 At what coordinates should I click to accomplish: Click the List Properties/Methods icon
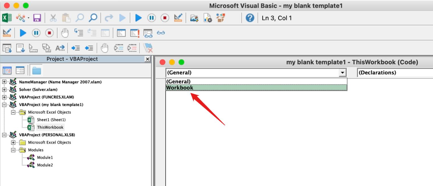[7, 48]
